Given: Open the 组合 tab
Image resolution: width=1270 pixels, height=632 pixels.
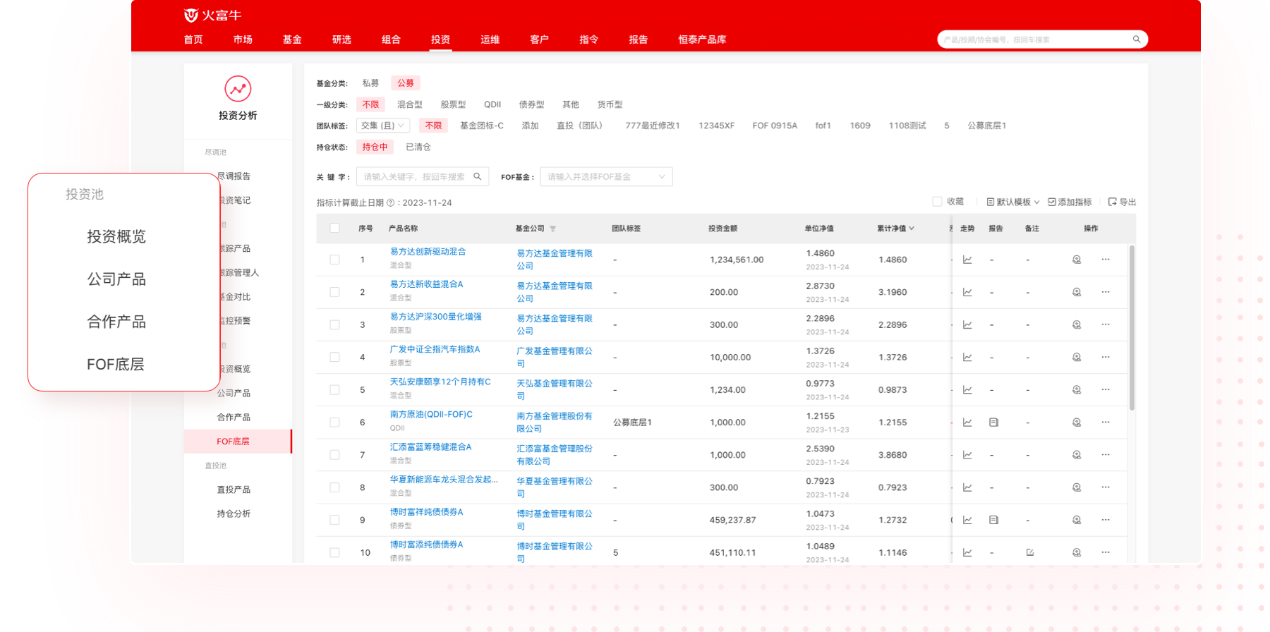Looking at the screenshot, I should (x=391, y=39).
